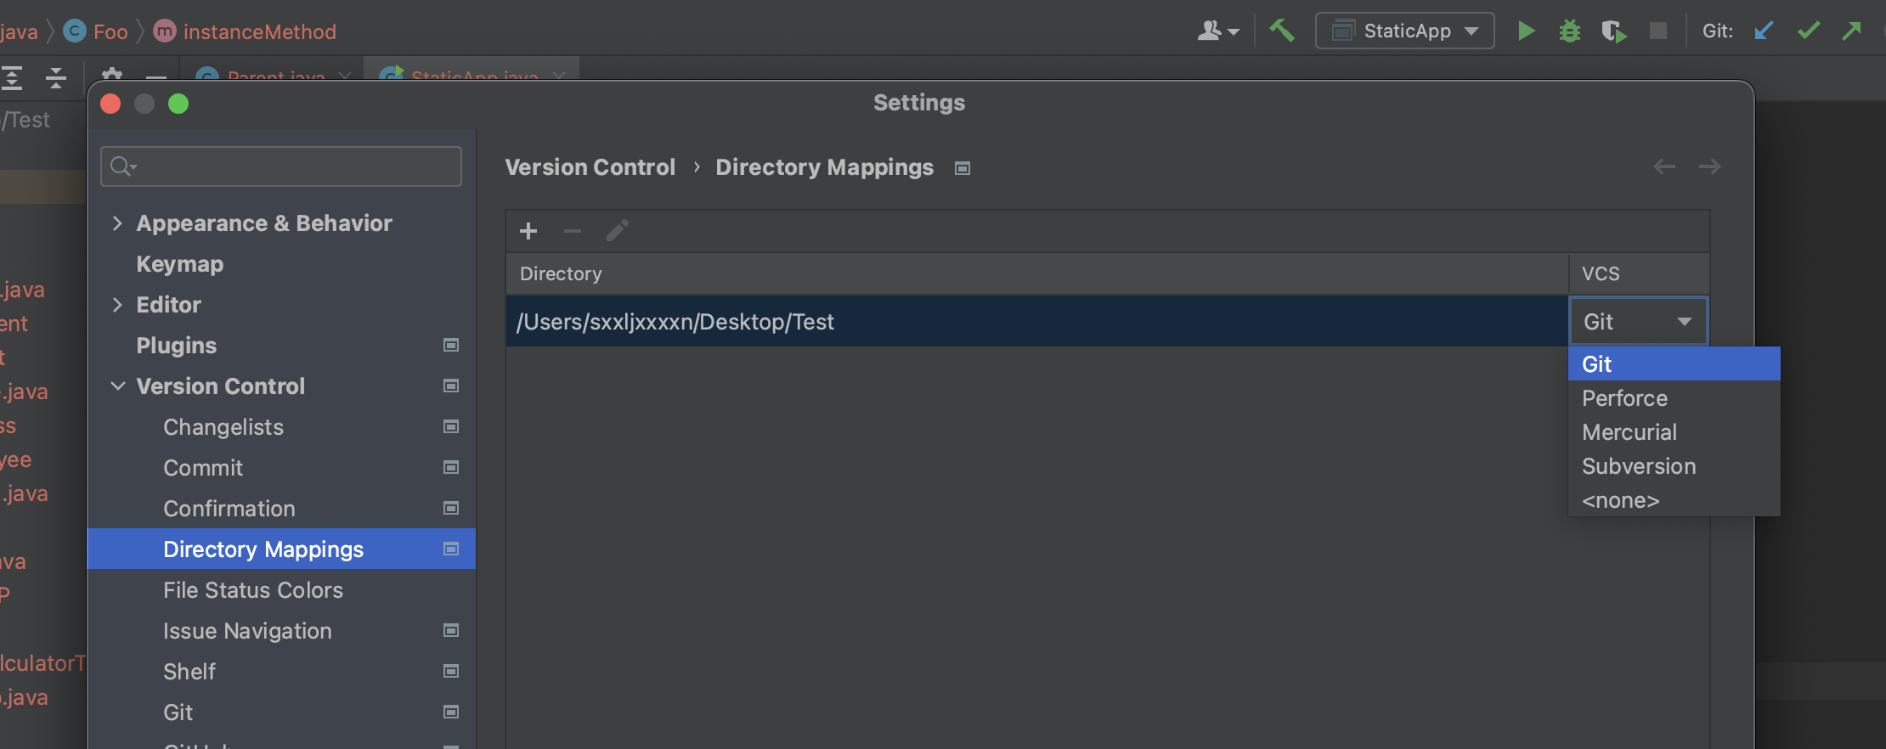Expand all in the project tool window
The width and height of the screenshot is (1886, 749).
(x=12, y=78)
